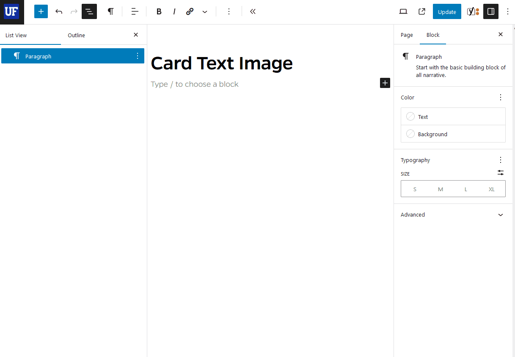The height and width of the screenshot is (357, 515).
Task: Toggle the settings sidebar panel
Action: 490,11
